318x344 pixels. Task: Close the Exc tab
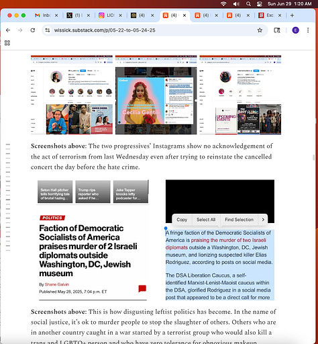click(280, 15)
